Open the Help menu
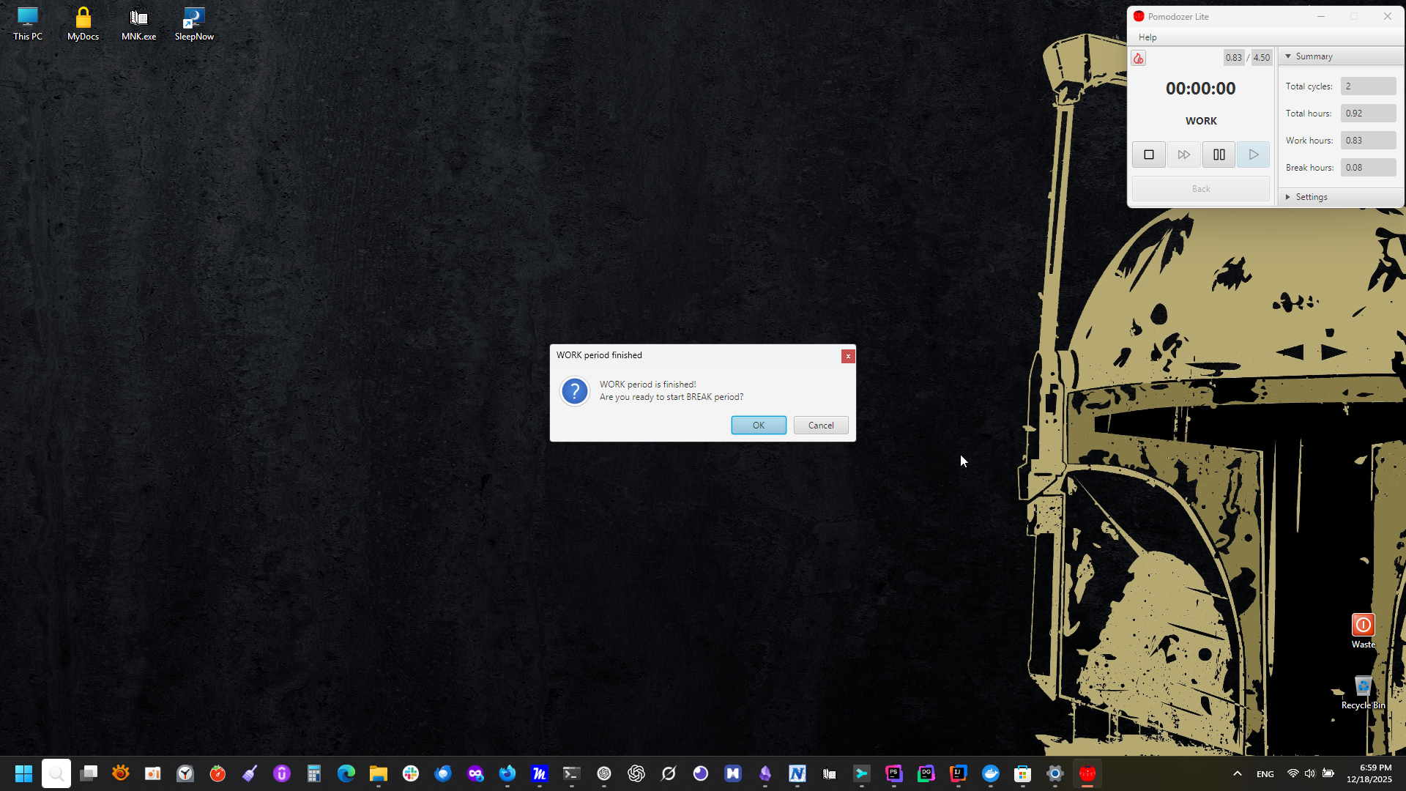This screenshot has width=1406, height=791. point(1147,37)
